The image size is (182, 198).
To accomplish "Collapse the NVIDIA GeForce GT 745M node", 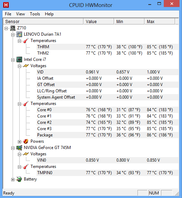I will (13, 148).
